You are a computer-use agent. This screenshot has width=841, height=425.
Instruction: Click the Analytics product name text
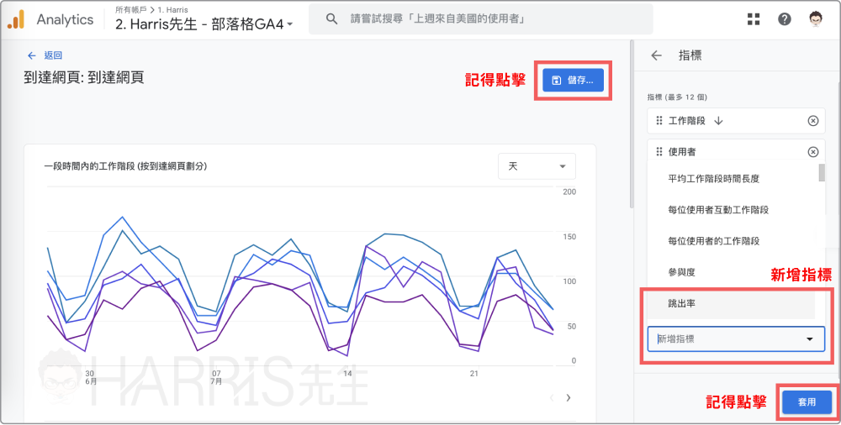pos(65,20)
